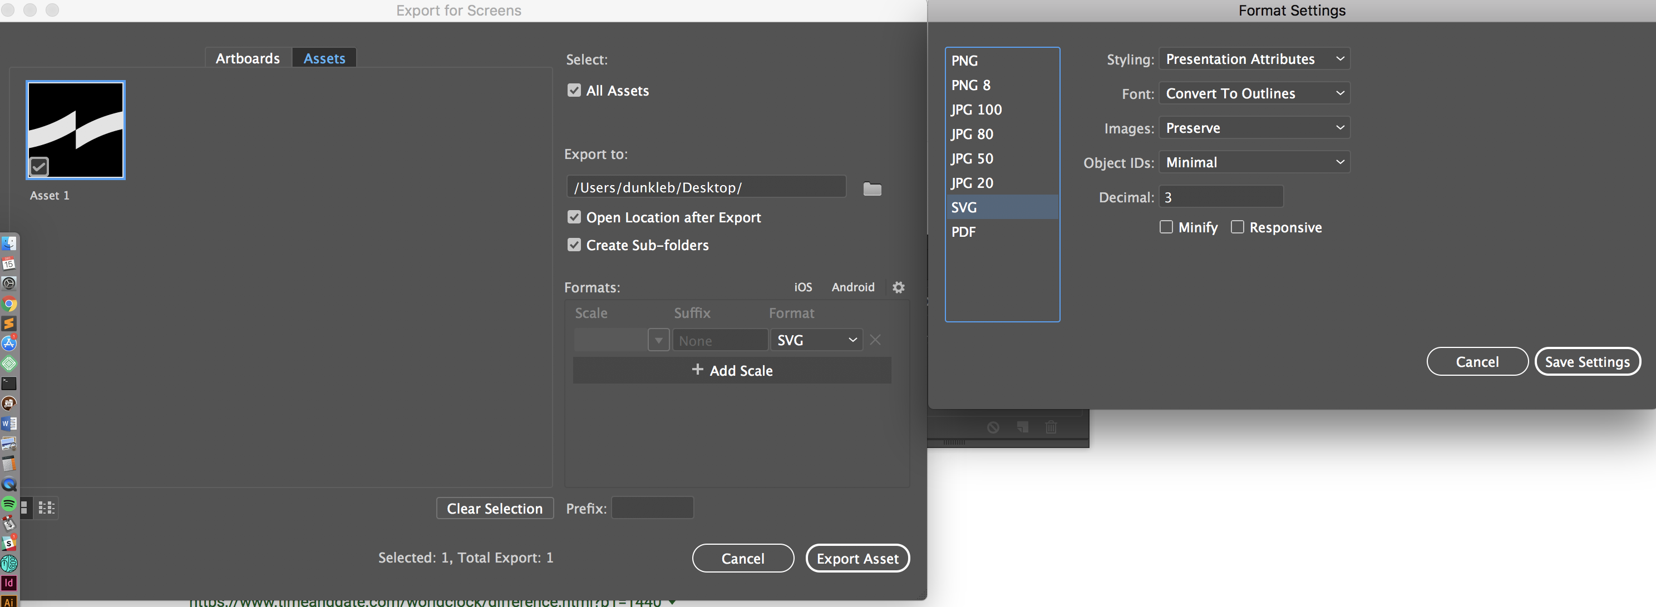The width and height of the screenshot is (1656, 607).
Task: Click the Export Asset button
Action: pos(857,558)
